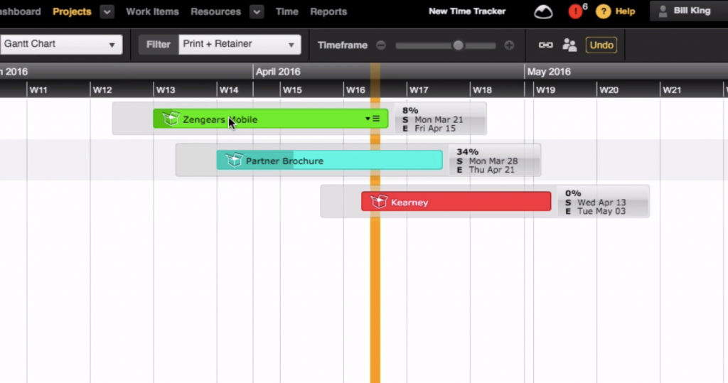
Task: Click the link dependencies icon
Action: [x=545, y=45]
